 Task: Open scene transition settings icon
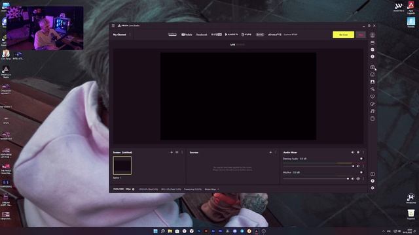pyautogui.click(x=177, y=152)
